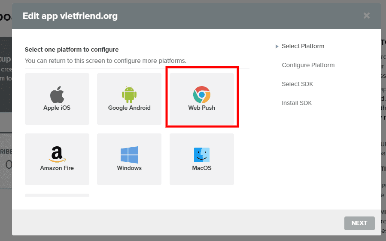The height and width of the screenshot is (241, 386).
Task: Close the Edit app dialog
Action: [367, 16]
